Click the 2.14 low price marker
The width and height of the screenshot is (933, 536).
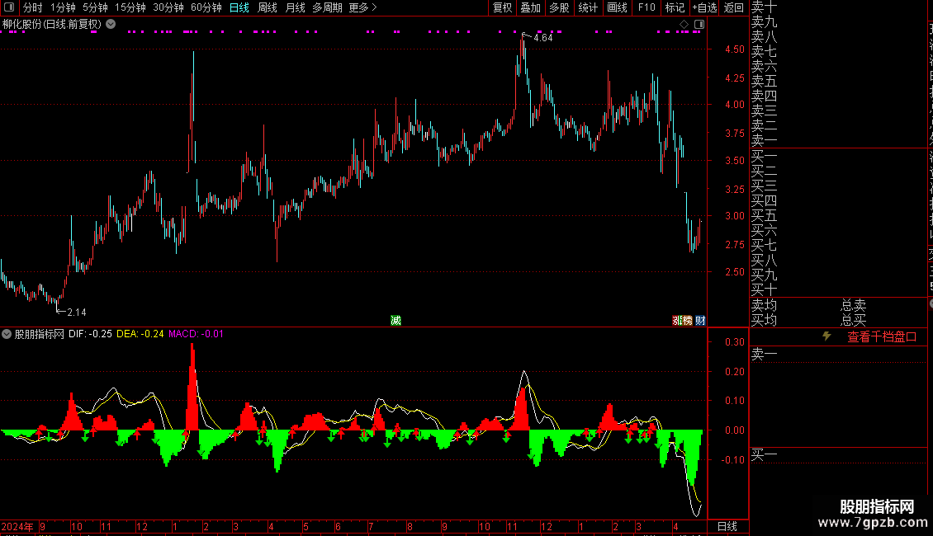click(x=76, y=312)
